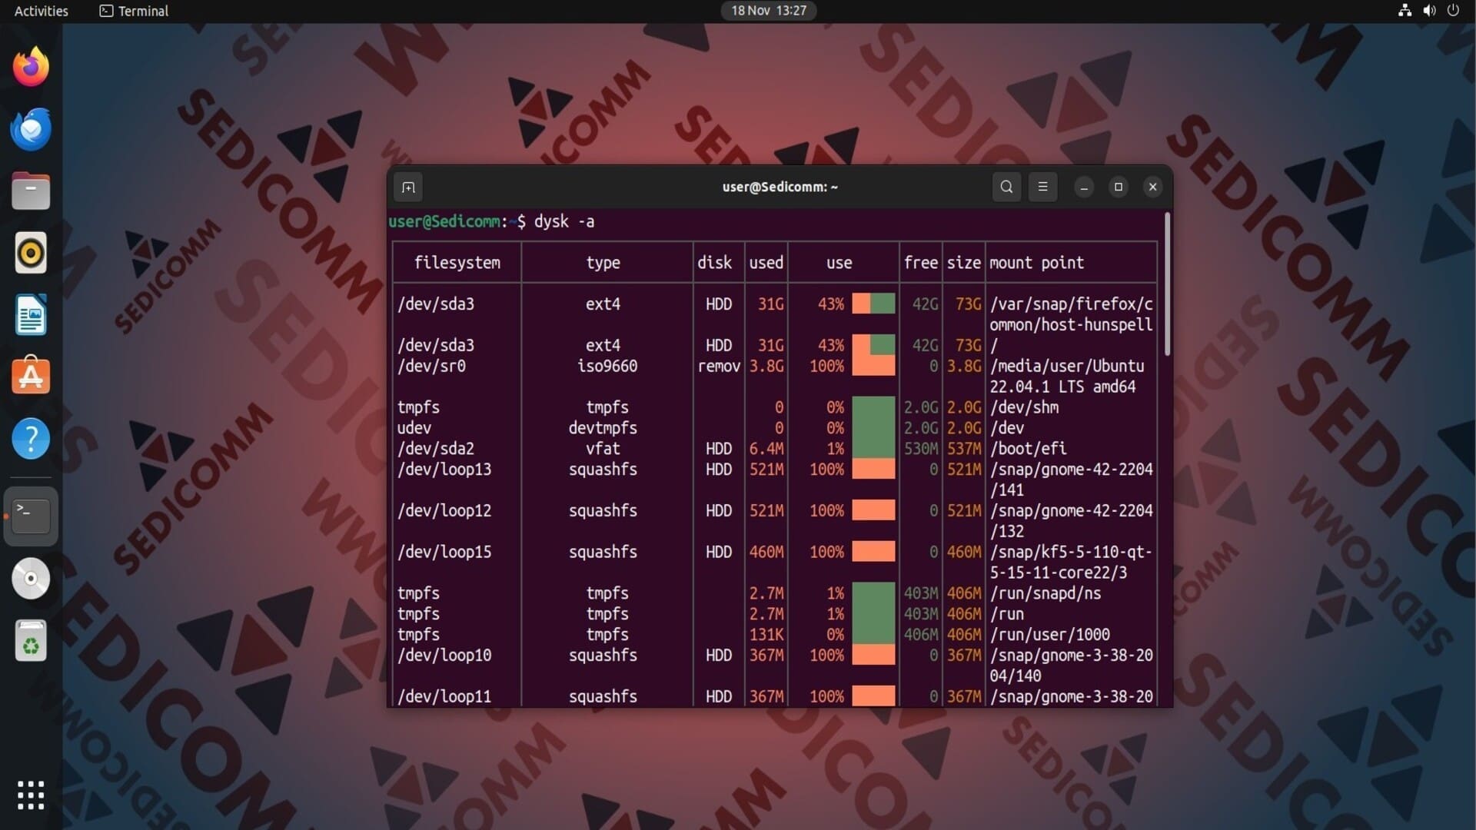Viewport: 1476px width, 830px height.
Task: Click the 'size' column header
Action: (963, 263)
